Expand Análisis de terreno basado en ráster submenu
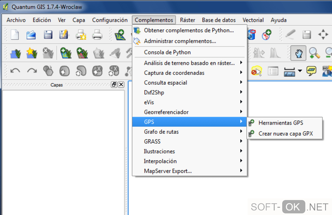This screenshot has width=332, height=215. pyautogui.click(x=189, y=63)
